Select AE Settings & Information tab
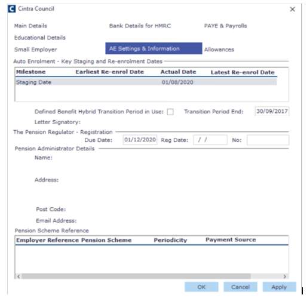 pyautogui.click(x=153, y=48)
